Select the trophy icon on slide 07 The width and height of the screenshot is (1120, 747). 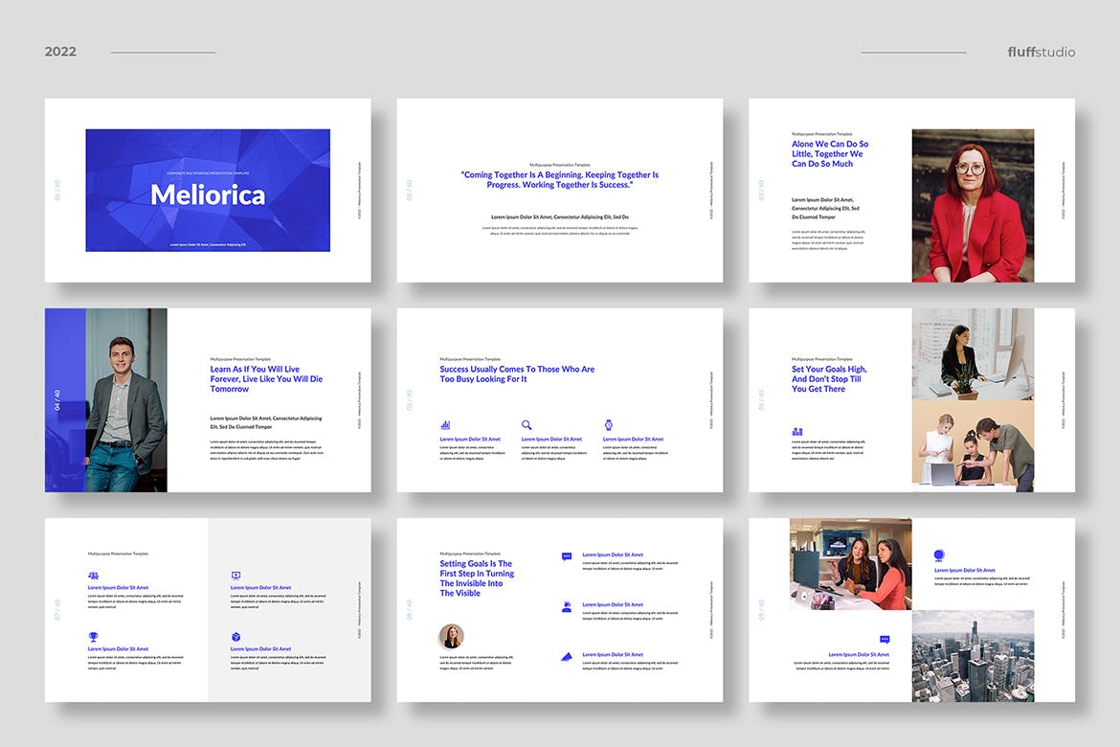(x=93, y=637)
